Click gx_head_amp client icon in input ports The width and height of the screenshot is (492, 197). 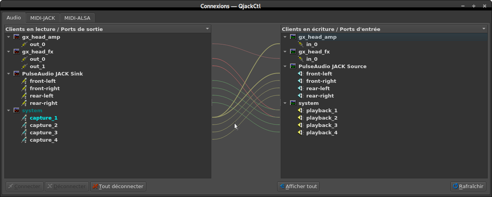coord(293,37)
